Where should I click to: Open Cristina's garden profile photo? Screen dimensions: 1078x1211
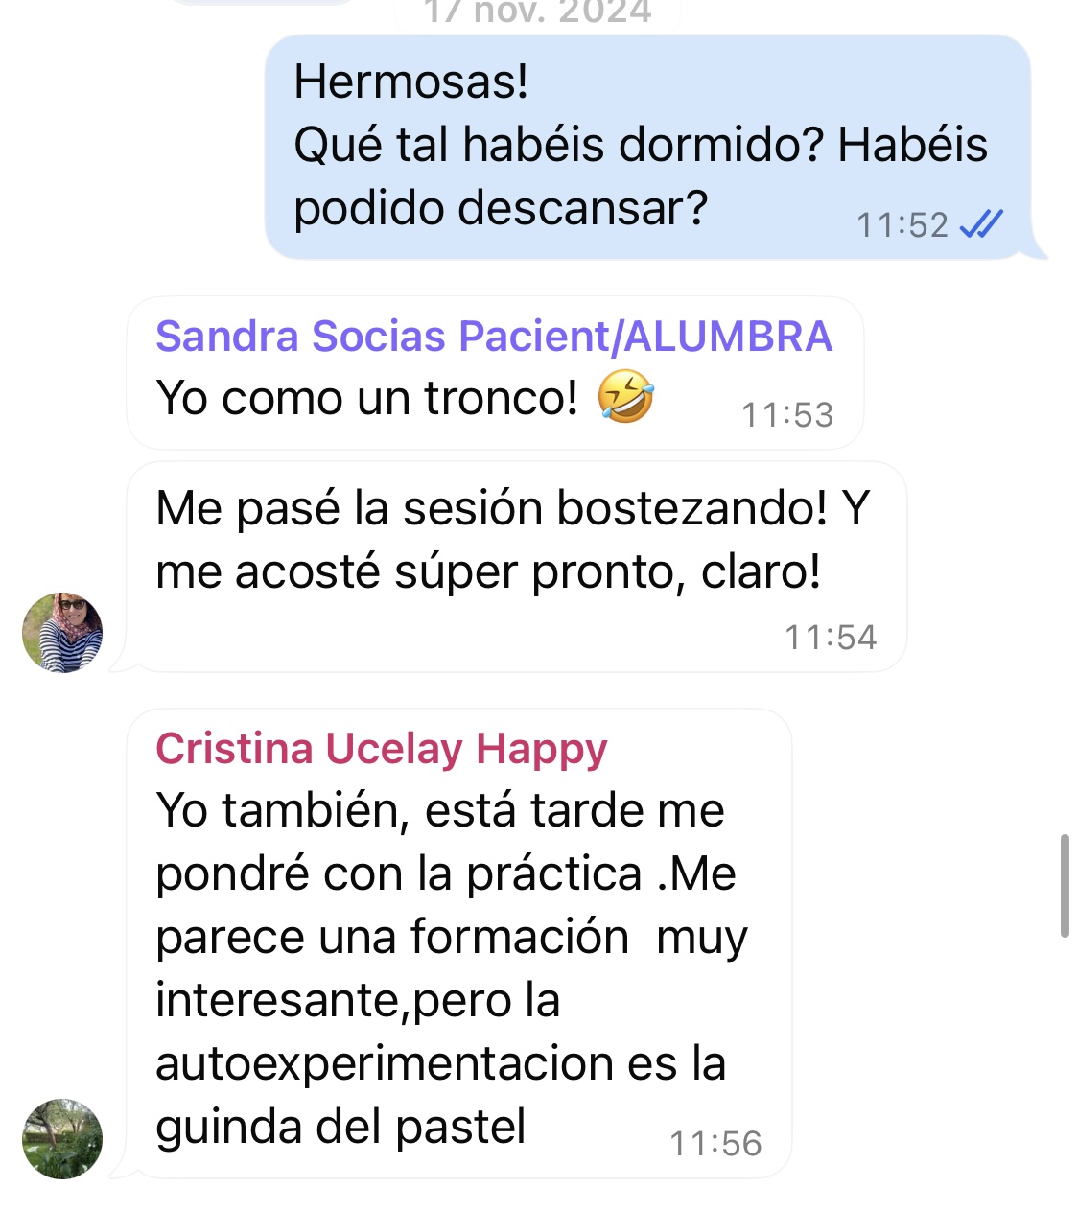(62, 1139)
